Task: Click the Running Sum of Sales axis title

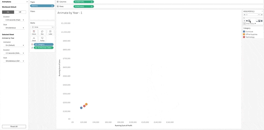Action: (59, 68)
